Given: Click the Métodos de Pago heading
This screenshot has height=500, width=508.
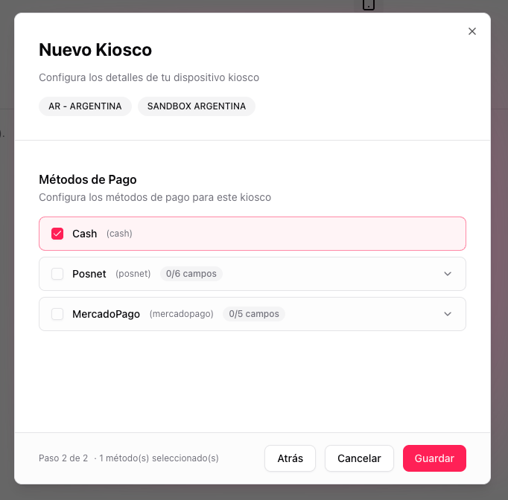Looking at the screenshot, I should pyautogui.click(x=88, y=179).
